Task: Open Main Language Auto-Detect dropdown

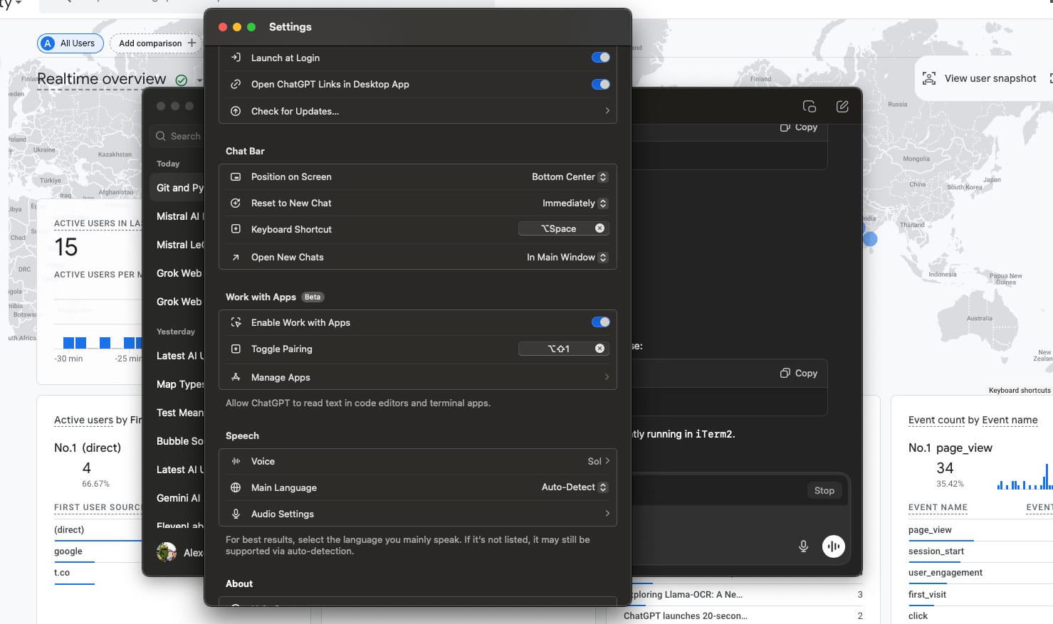Action: click(x=574, y=487)
